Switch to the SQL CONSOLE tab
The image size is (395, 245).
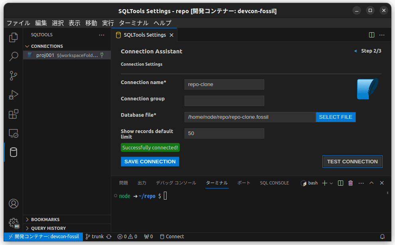(x=274, y=183)
